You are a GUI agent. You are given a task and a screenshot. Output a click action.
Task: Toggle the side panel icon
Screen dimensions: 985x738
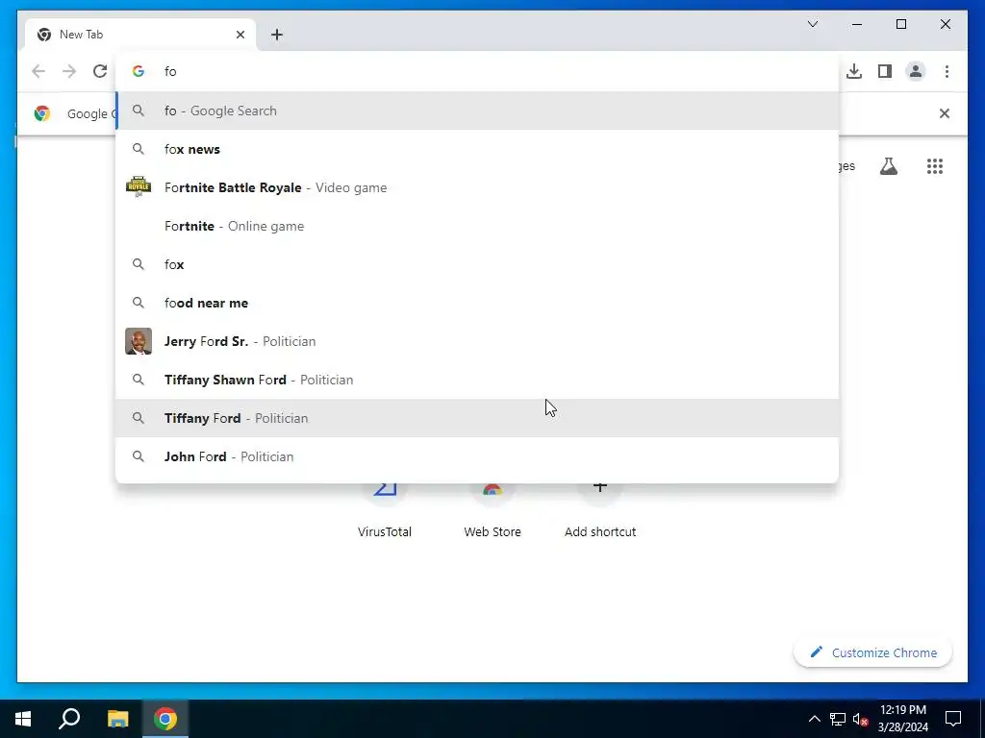(x=885, y=71)
